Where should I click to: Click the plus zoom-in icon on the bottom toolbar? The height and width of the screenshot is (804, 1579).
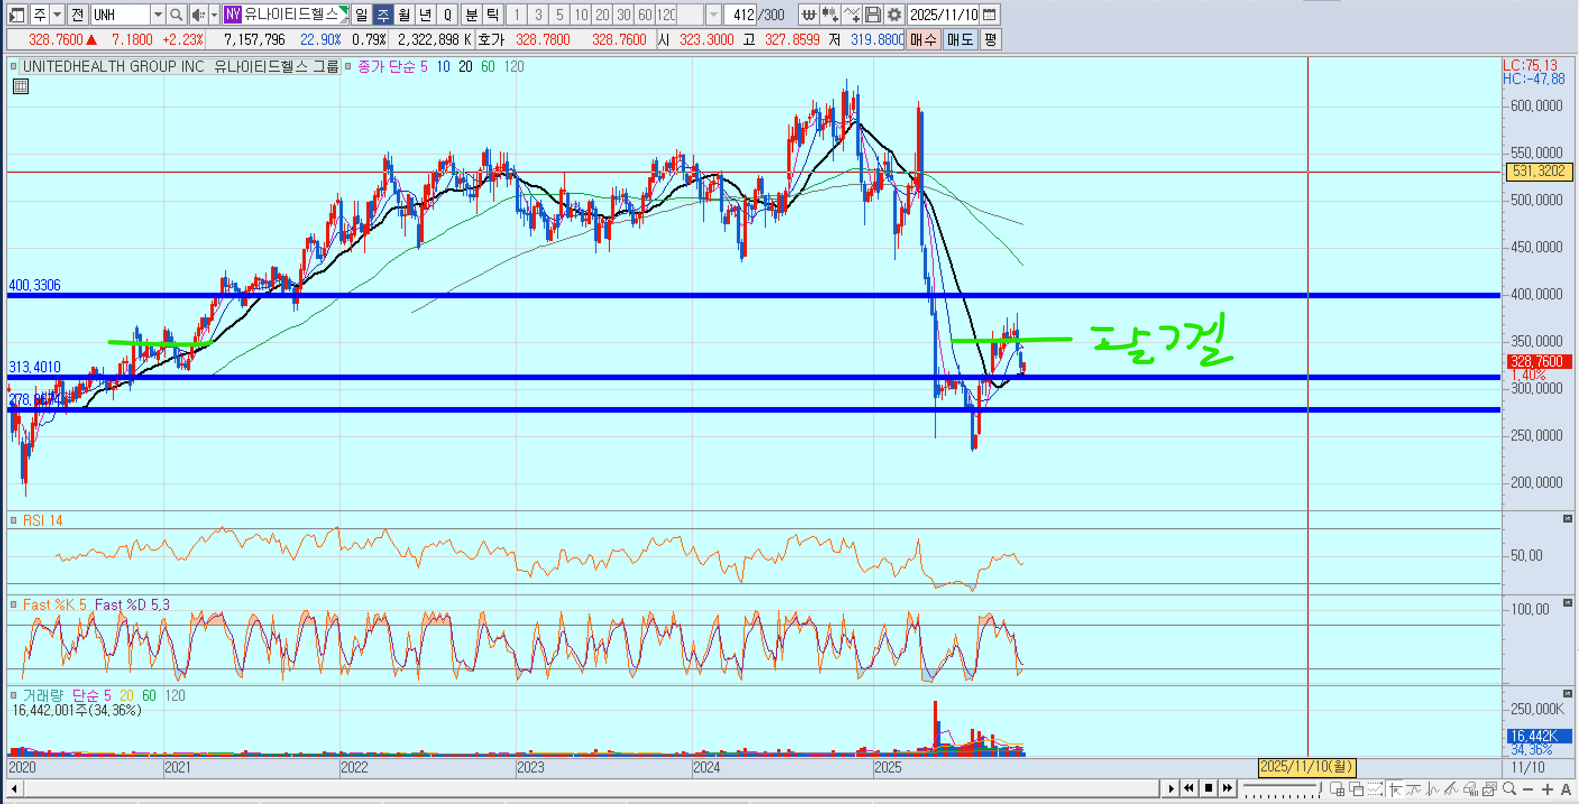[x=1547, y=789]
